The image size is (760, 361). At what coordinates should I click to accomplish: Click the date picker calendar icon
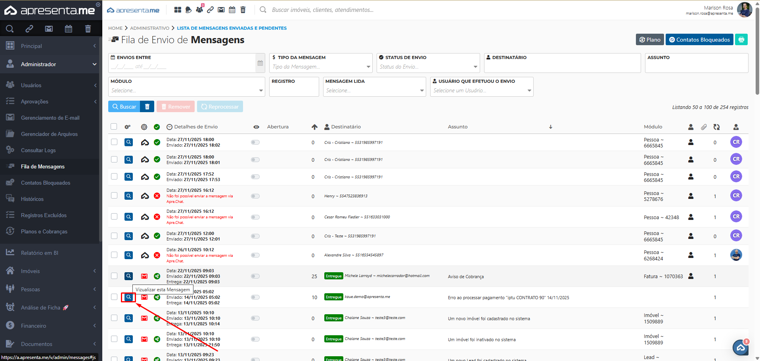tap(260, 63)
